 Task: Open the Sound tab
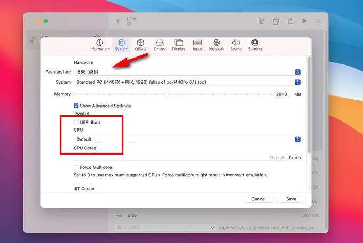[236, 45]
